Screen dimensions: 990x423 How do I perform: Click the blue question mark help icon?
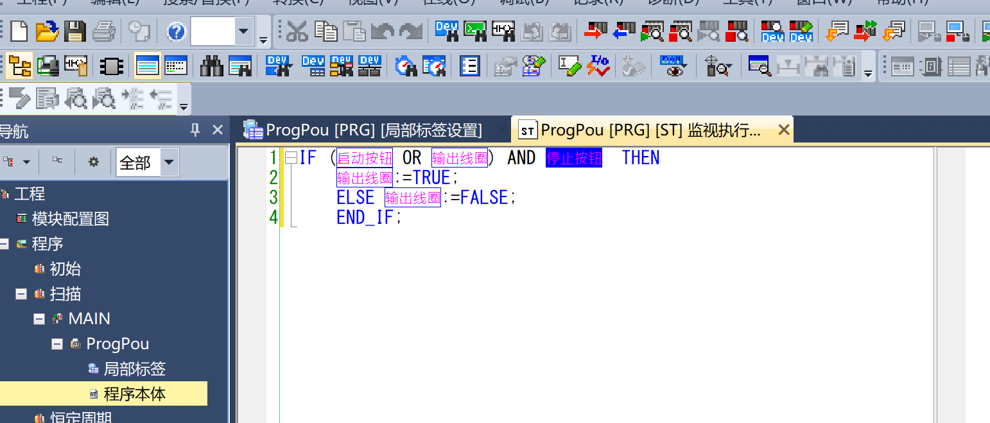coord(177,31)
